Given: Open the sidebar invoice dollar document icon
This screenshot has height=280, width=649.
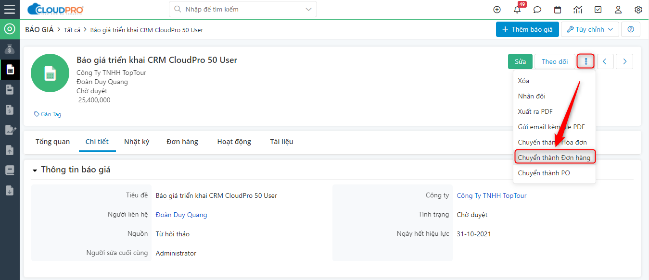Looking at the screenshot, I should 10,110.
